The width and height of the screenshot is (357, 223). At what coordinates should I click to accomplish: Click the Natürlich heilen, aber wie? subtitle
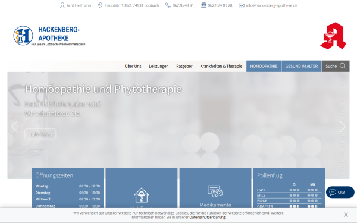pyautogui.click(x=63, y=104)
